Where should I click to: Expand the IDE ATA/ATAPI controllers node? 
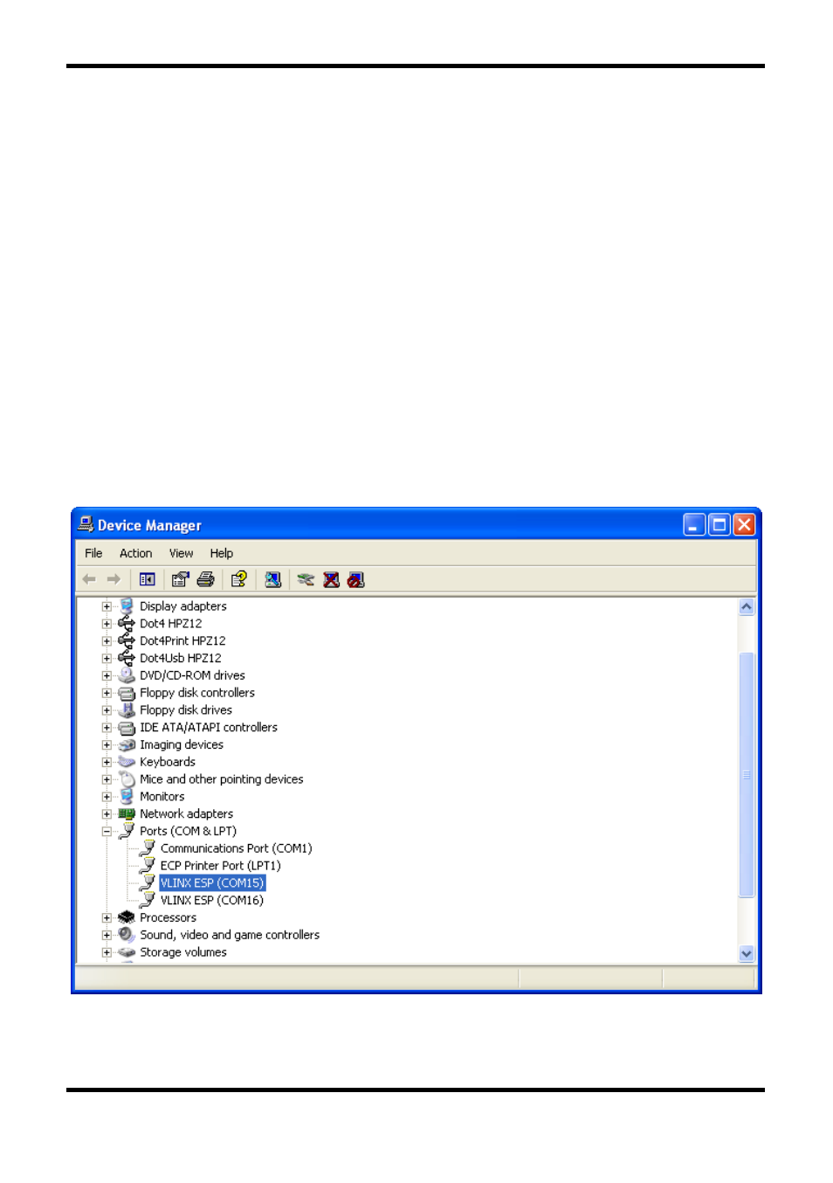pyautogui.click(x=107, y=728)
